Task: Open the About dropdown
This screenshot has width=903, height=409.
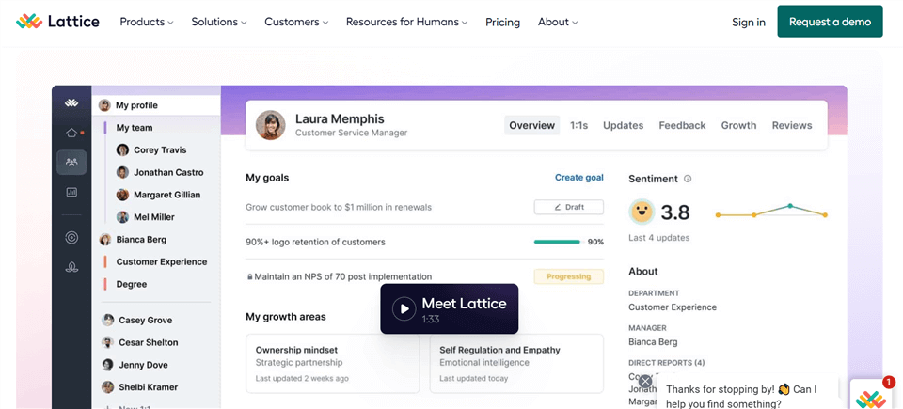Action: point(558,22)
